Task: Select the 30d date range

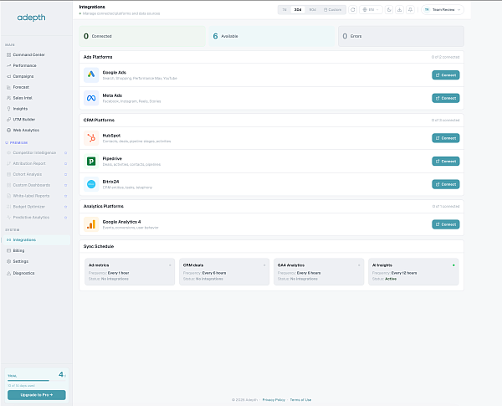Action: click(298, 10)
